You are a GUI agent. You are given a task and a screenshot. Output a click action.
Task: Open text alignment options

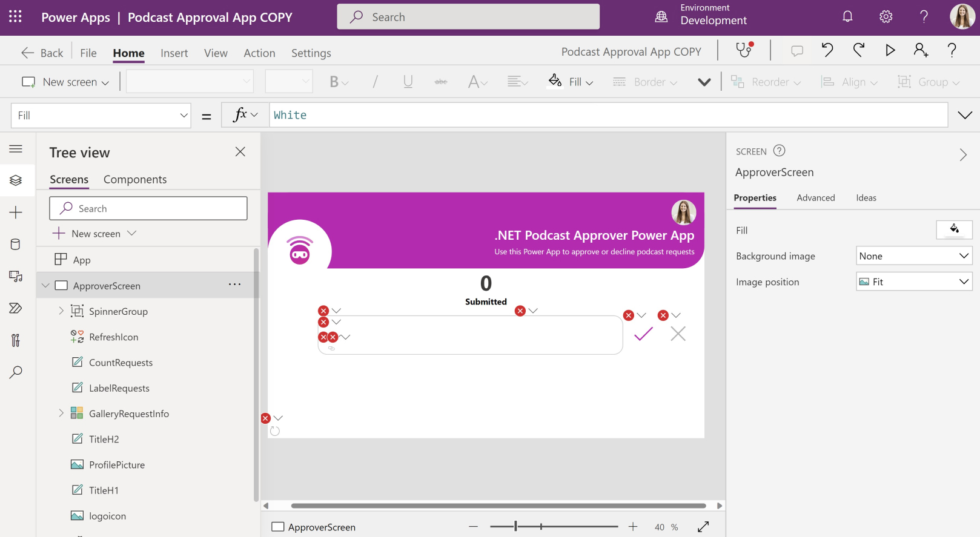point(517,82)
